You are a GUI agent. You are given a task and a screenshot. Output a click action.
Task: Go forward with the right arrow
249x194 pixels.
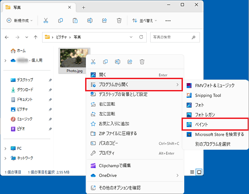click(x=17, y=37)
